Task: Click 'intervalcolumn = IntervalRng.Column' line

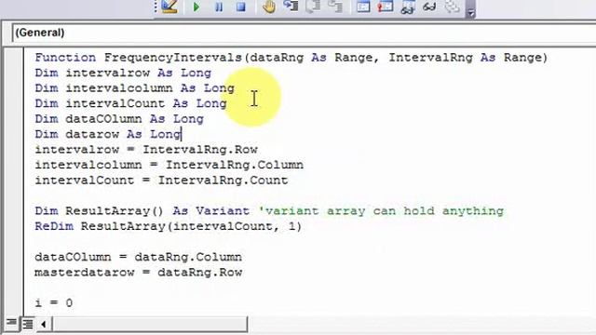Action: pos(169,165)
